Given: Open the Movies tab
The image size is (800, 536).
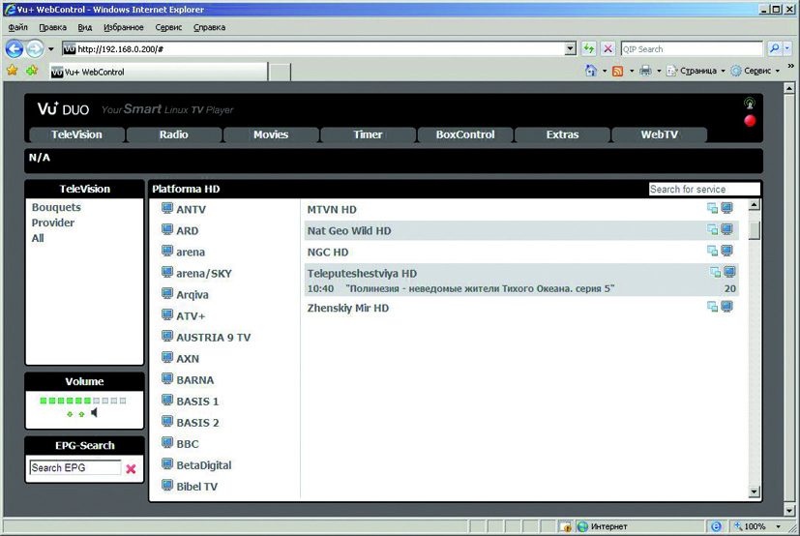Looking at the screenshot, I should 271,134.
